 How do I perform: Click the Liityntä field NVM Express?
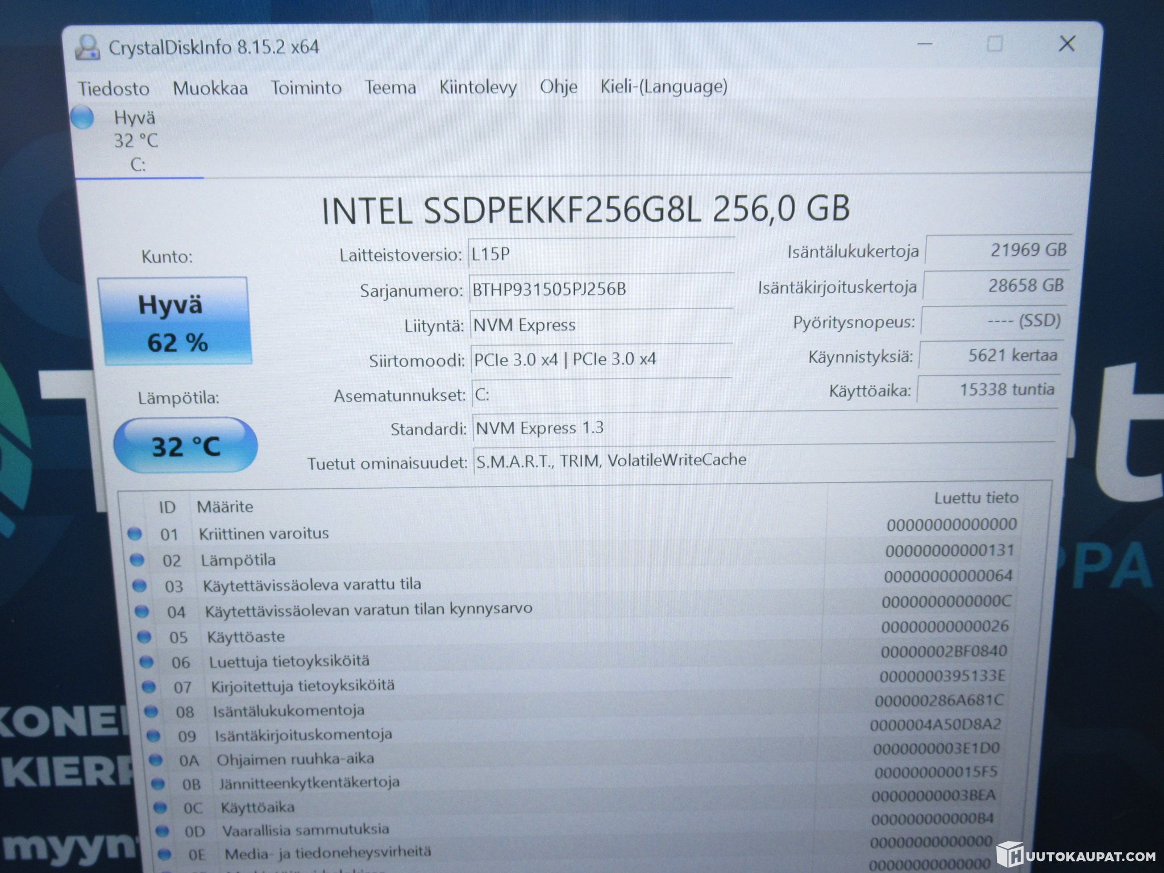click(x=602, y=325)
